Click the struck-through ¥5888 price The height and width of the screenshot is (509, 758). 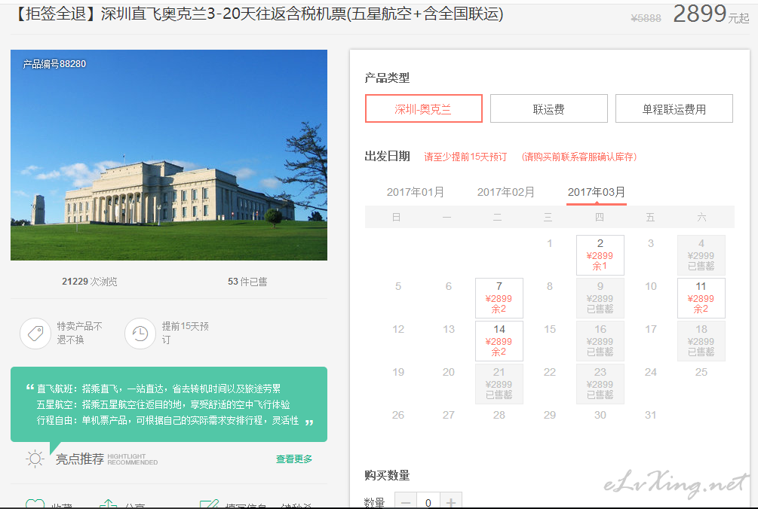(x=646, y=18)
